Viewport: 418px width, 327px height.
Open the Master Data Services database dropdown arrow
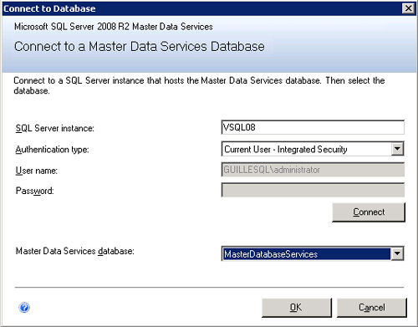click(x=397, y=253)
